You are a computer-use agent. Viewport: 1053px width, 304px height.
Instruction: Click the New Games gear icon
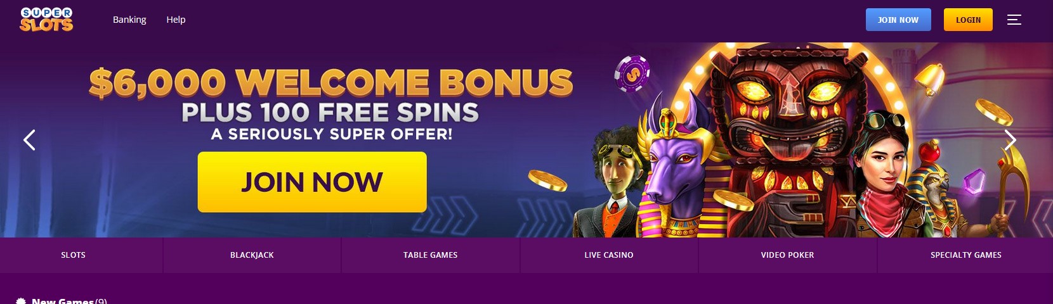point(21,301)
